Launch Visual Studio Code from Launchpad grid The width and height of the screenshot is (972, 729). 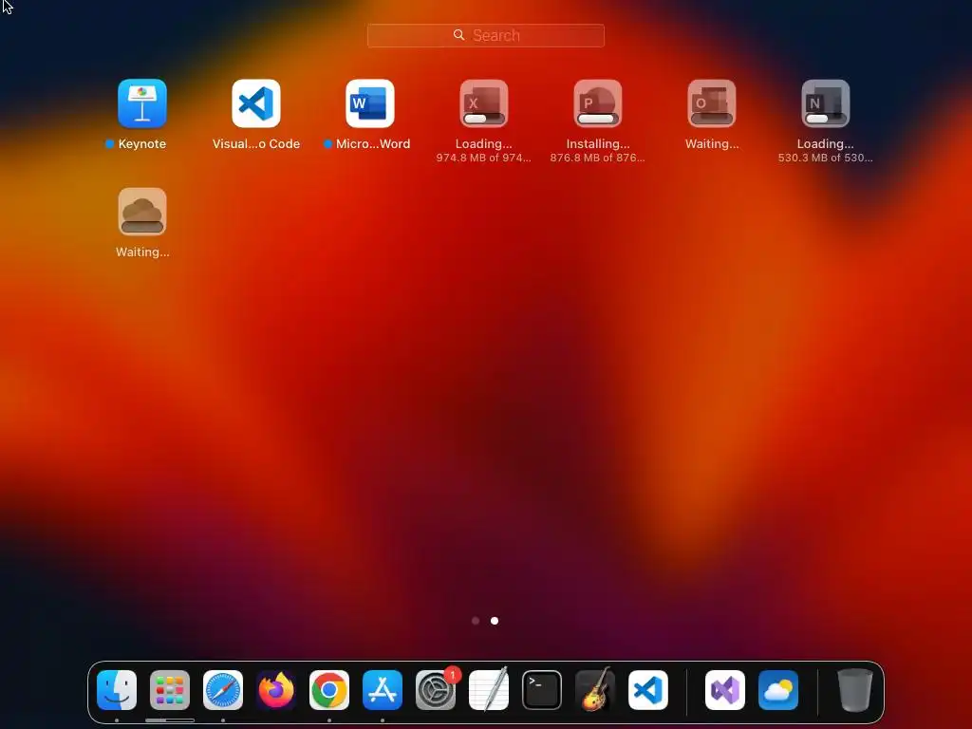pyautogui.click(x=256, y=103)
